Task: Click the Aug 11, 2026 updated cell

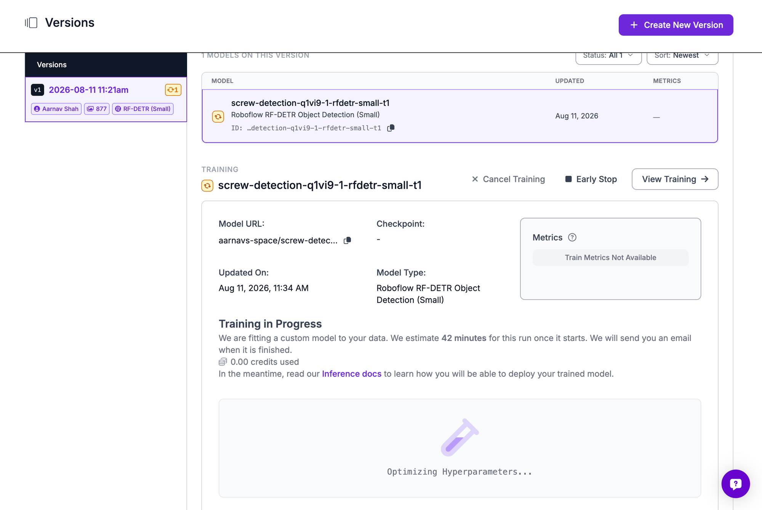Action: point(577,116)
